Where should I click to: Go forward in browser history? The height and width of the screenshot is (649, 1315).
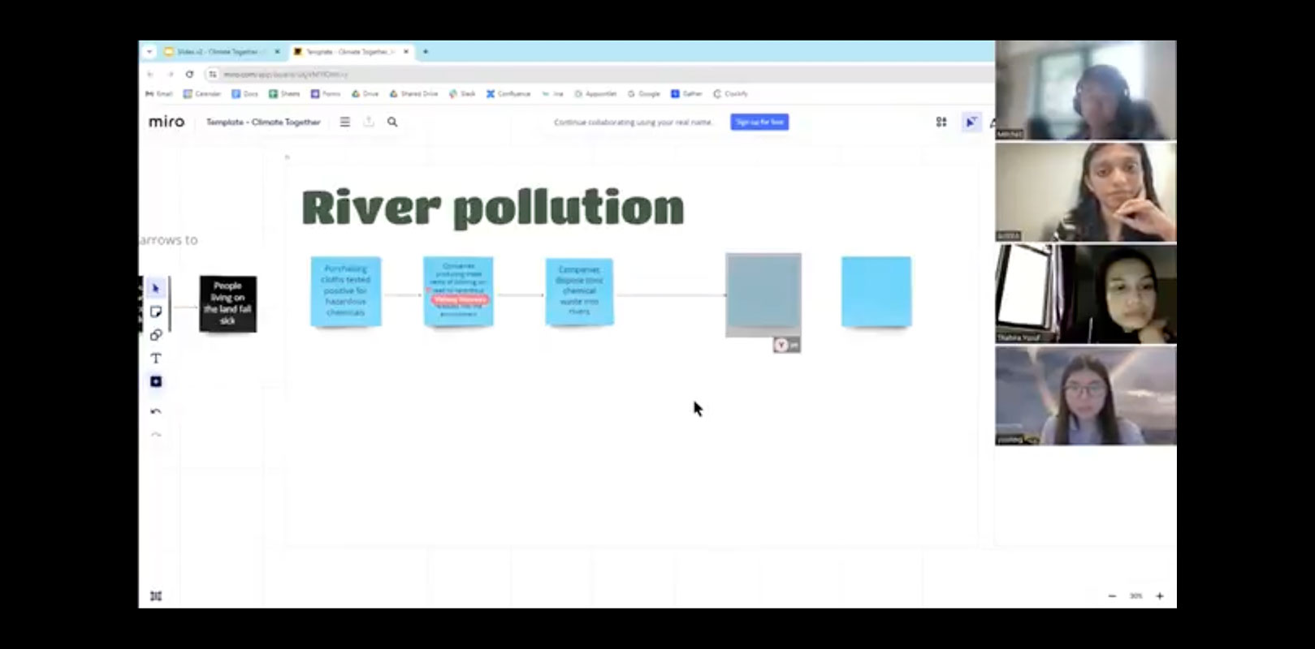170,74
